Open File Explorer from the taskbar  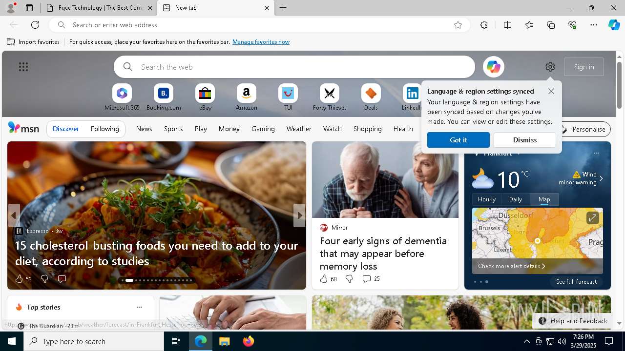[x=224, y=341]
